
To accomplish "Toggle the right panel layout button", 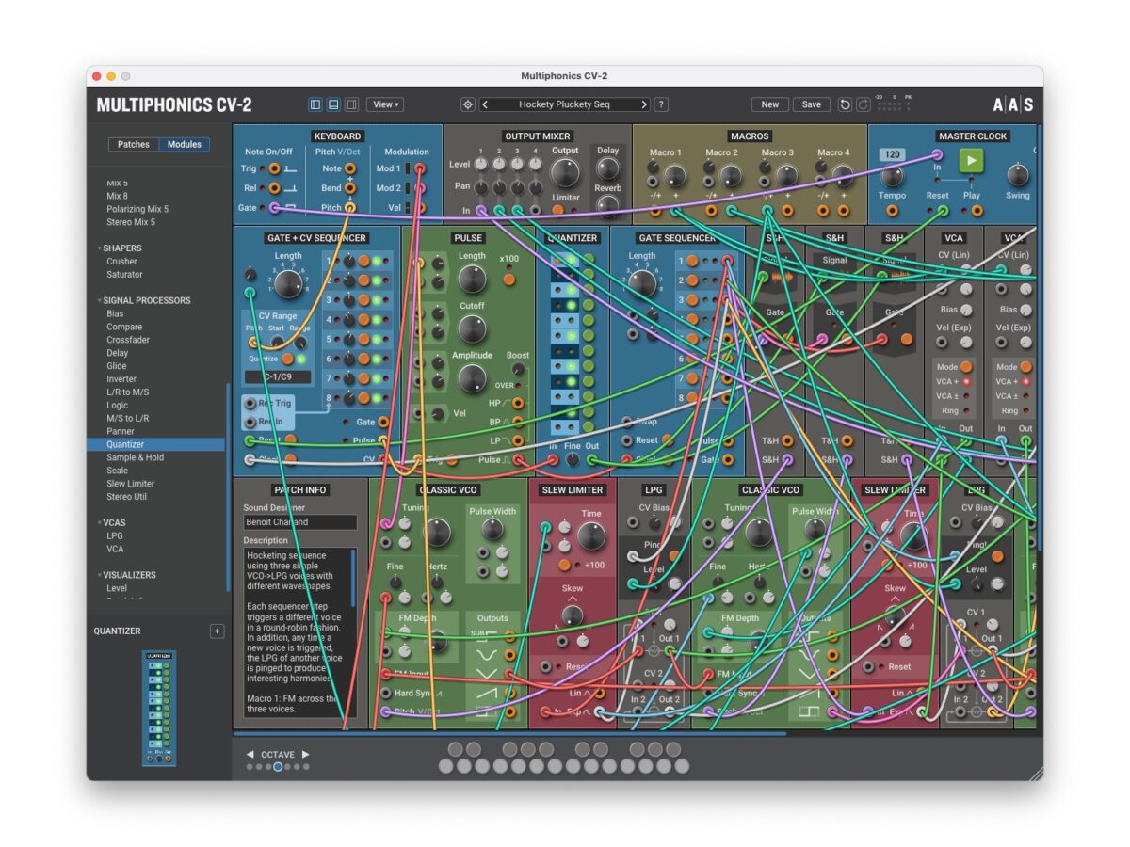I will tap(351, 104).
